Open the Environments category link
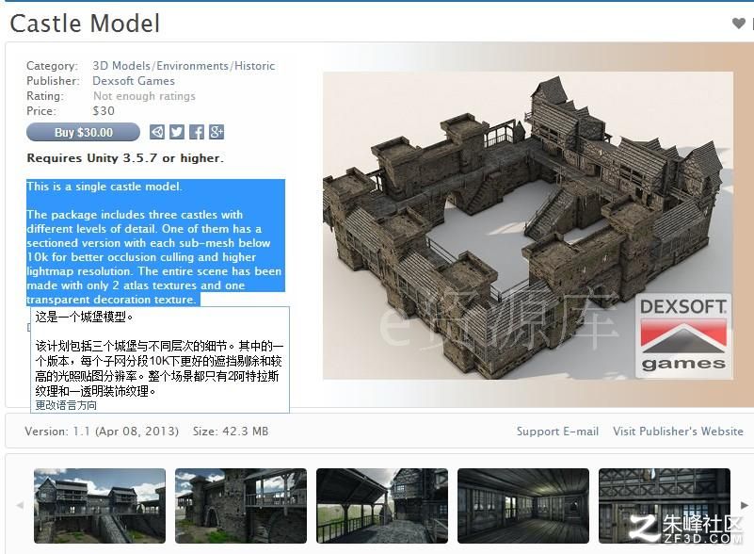 click(x=192, y=66)
